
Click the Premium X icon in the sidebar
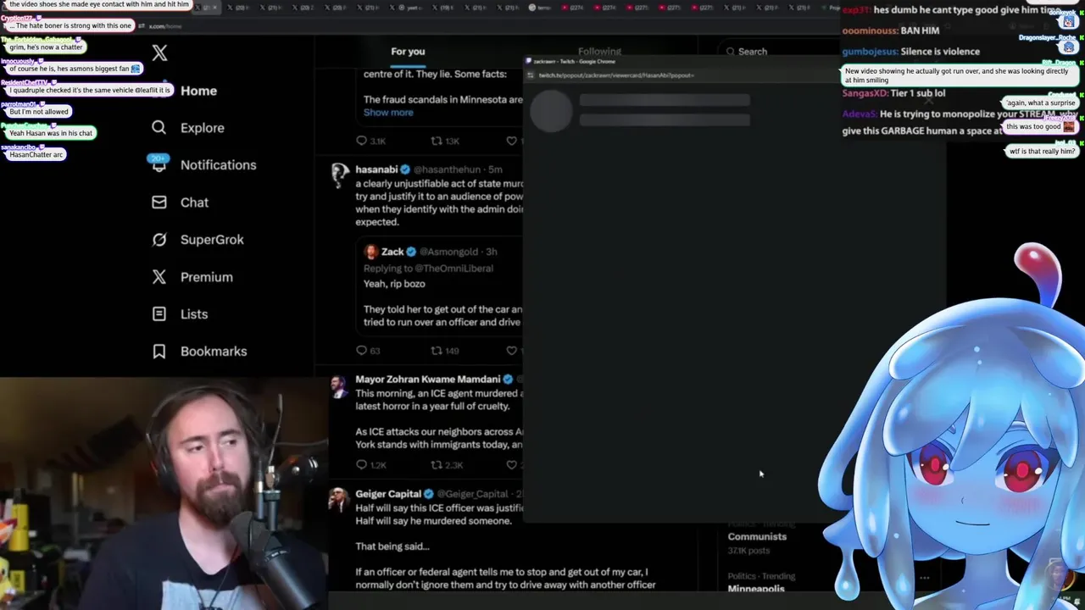click(159, 277)
